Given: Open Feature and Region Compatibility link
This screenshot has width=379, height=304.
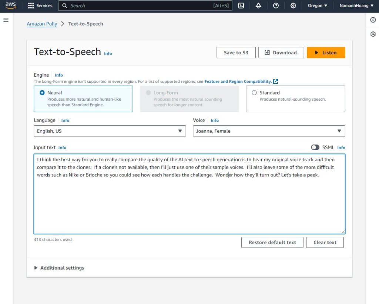Looking at the screenshot, I should 238,81.
